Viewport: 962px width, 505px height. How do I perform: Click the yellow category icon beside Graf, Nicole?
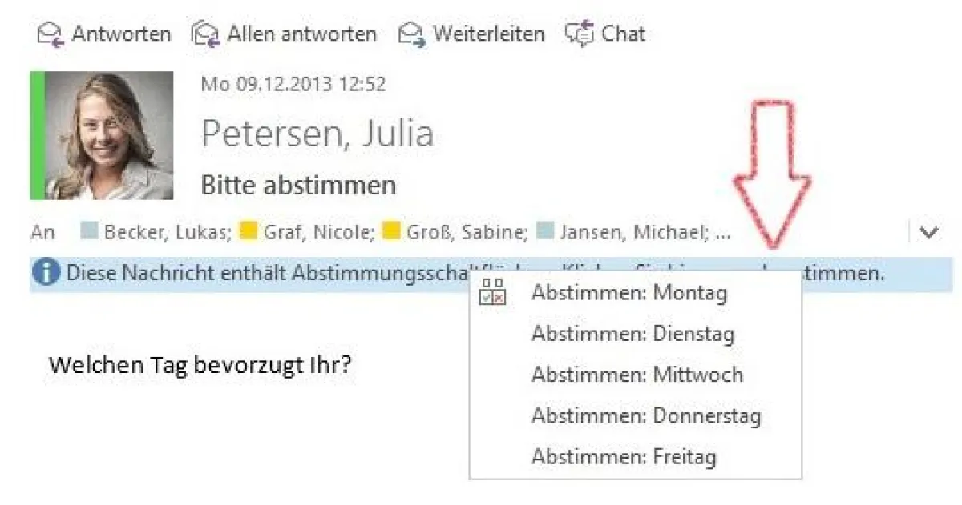click(x=249, y=232)
